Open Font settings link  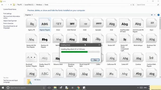(x=7, y=13)
